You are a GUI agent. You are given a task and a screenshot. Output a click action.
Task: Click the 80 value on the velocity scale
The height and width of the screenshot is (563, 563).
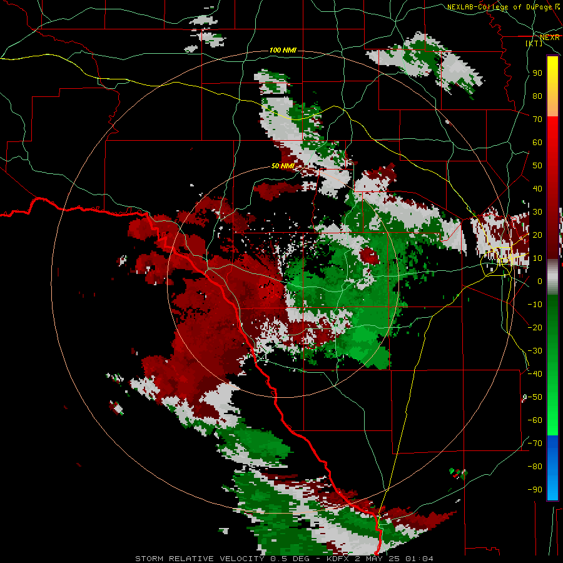[x=537, y=96]
